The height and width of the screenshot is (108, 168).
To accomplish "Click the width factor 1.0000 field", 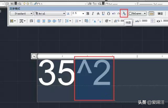I will pyautogui.click(x=164, y=21).
